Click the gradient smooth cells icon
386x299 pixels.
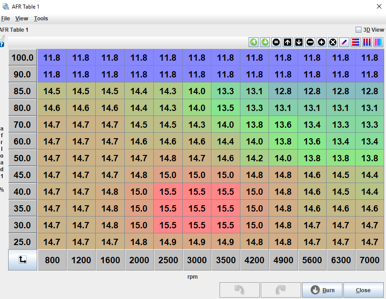tap(378, 42)
